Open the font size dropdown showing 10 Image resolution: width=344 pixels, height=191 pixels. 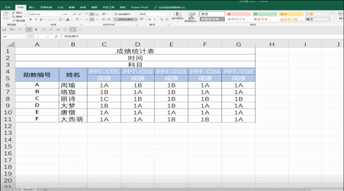pos(70,14)
